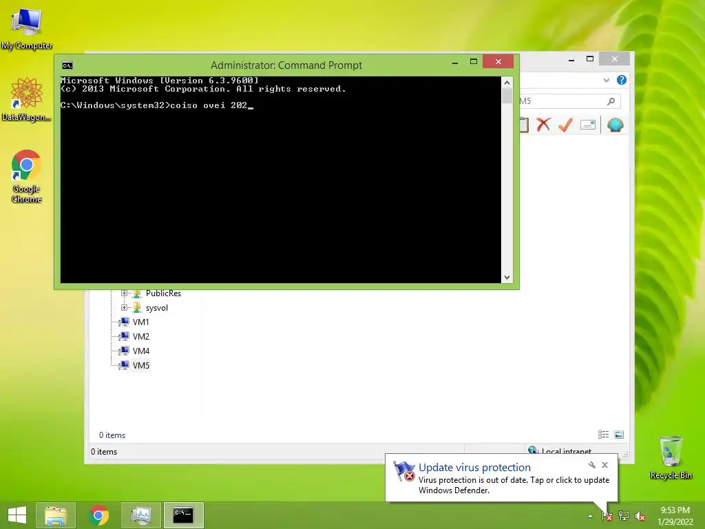Click the Command Prompt scrollbar thumb
The image size is (705, 529).
coord(507,96)
